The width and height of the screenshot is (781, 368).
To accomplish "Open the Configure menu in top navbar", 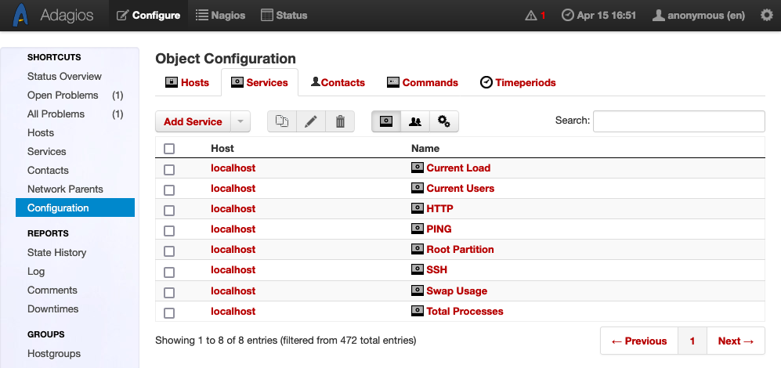I will 149,15.
